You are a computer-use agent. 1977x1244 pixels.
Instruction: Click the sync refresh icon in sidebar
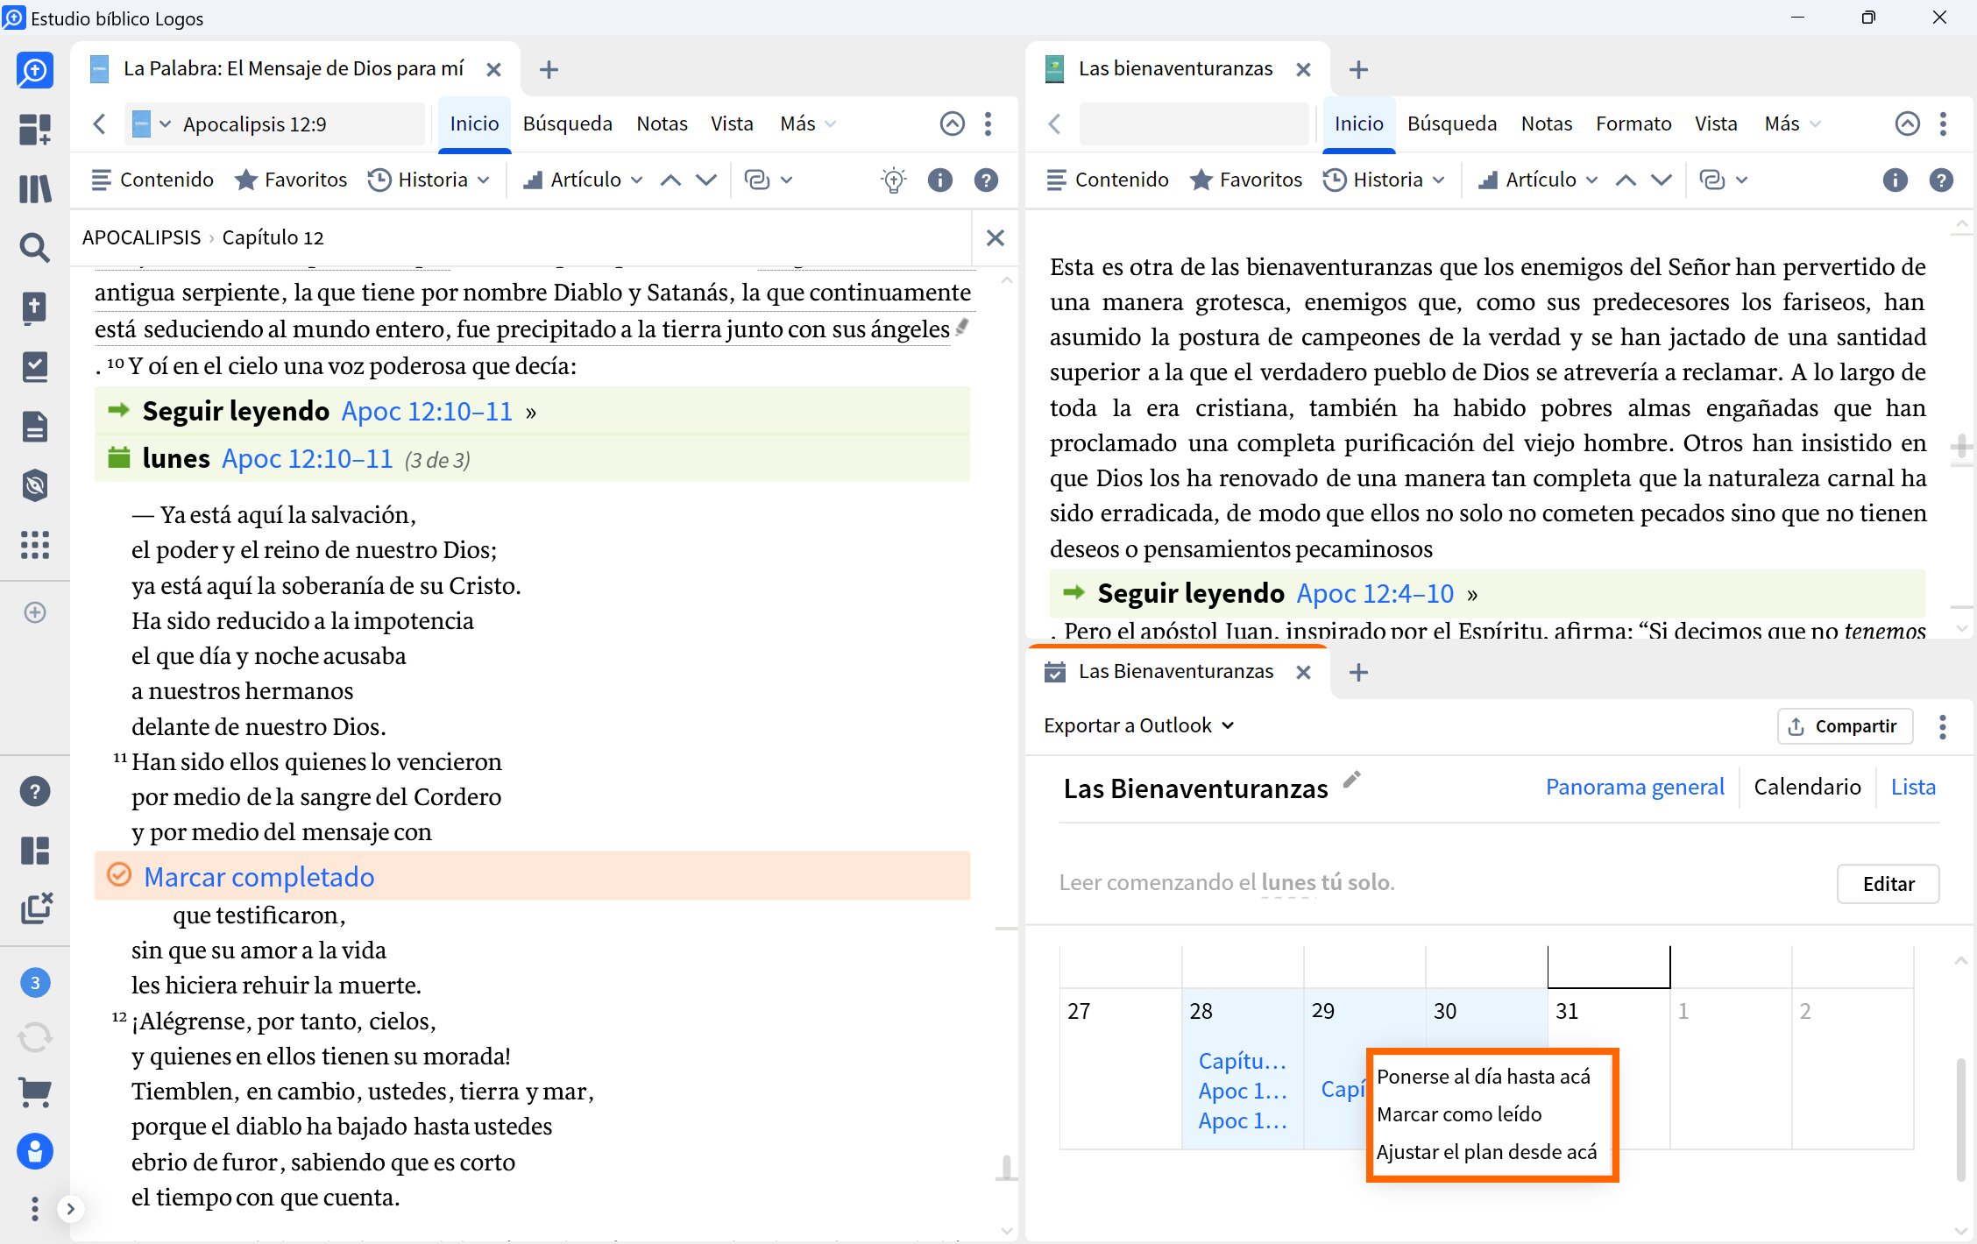point(35,1037)
